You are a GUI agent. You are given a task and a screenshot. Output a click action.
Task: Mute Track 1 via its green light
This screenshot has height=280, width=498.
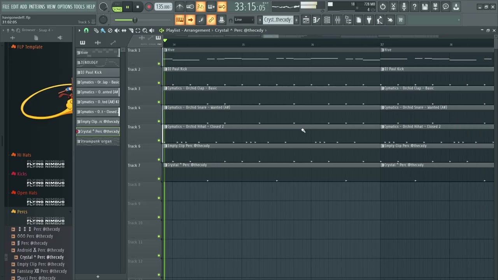tap(159, 63)
